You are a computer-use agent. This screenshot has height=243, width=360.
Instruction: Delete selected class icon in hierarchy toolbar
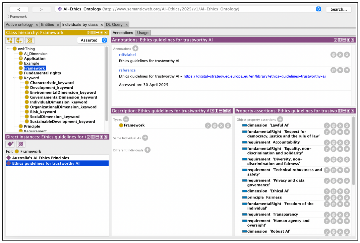30,40
